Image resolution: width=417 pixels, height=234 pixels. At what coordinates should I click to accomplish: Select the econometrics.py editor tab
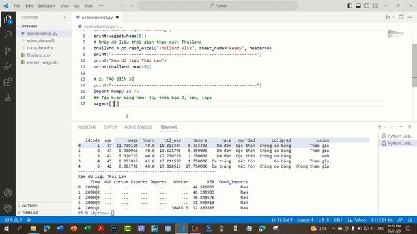[x=97, y=18]
